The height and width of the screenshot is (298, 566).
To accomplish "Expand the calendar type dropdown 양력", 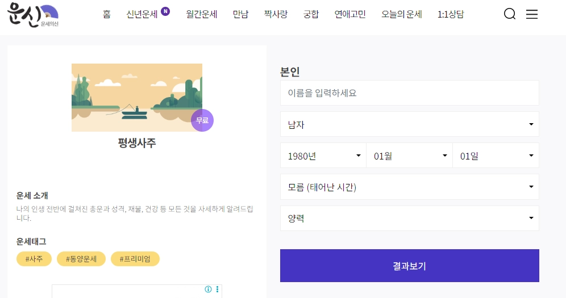I will coord(409,219).
